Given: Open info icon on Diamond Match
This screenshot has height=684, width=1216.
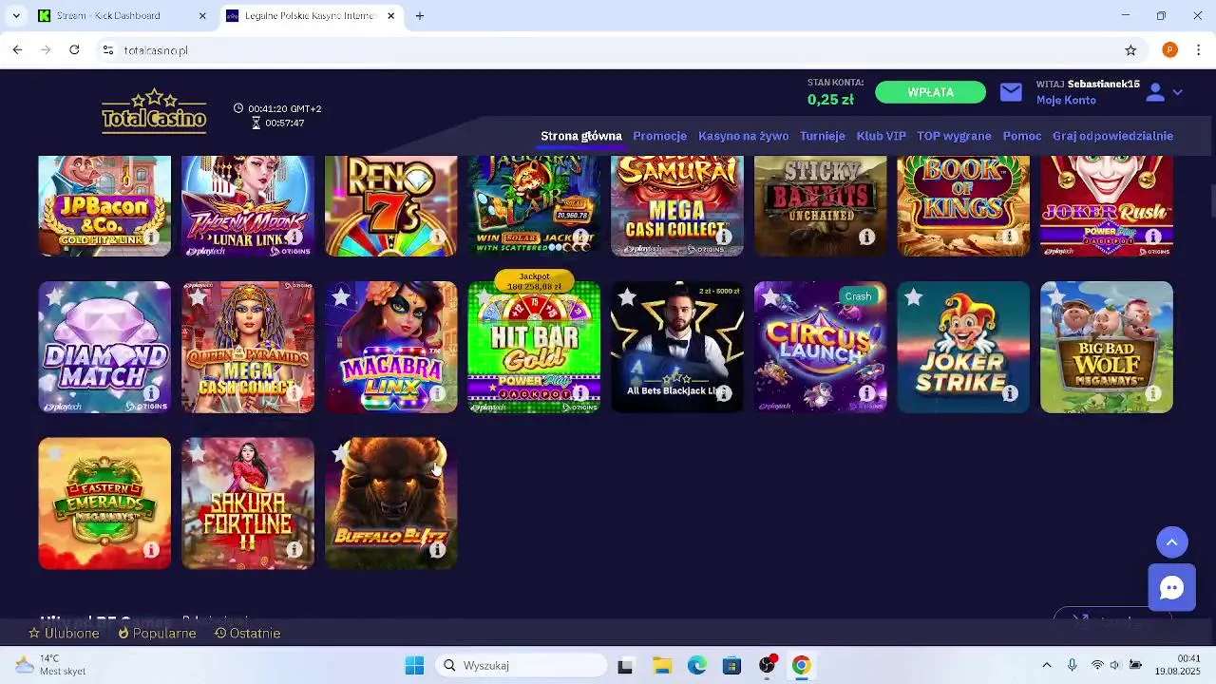Looking at the screenshot, I should (151, 393).
